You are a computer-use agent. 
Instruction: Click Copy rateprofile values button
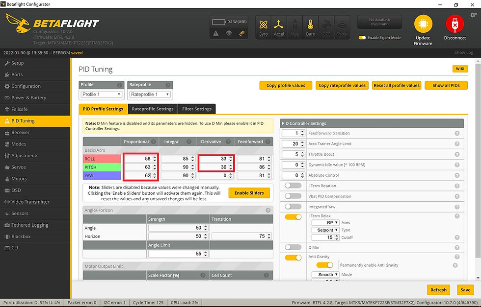click(x=342, y=85)
